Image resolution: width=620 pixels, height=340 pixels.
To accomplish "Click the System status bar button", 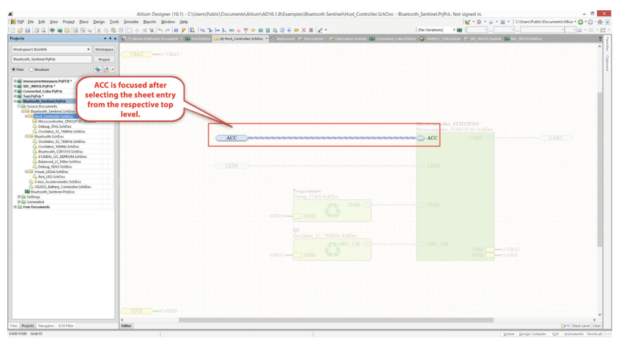I will 508,334.
